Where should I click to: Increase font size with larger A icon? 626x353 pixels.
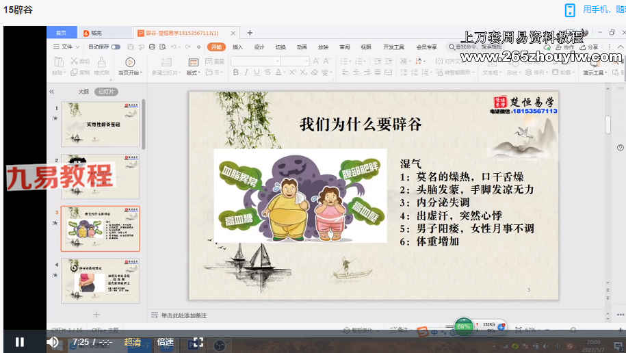coord(316,61)
